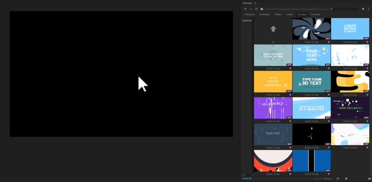Refresh the AEViewer file list

click(256, 9)
